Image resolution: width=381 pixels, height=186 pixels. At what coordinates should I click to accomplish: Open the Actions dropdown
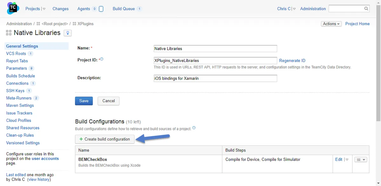click(331, 24)
